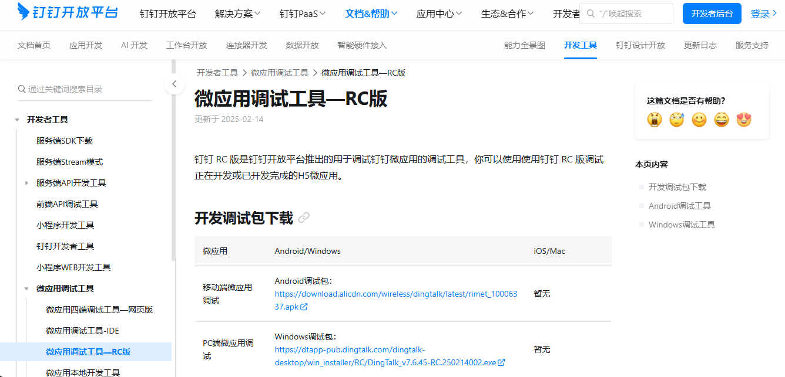Select the 开发工具 tab
The height and width of the screenshot is (377, 785).
[x=581, y=45]
